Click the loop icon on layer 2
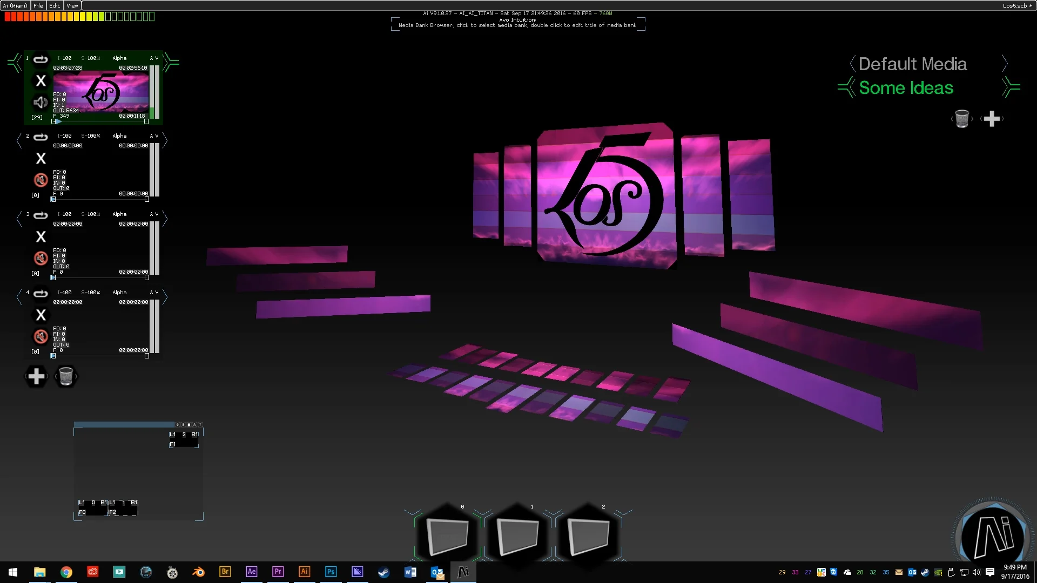Viewport: 1037px width, 583px height. point(41,137)
